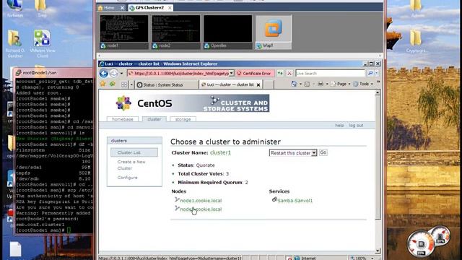
Task: Click the Cryptogra... folder on the desktop
Action: click(416, 41)
